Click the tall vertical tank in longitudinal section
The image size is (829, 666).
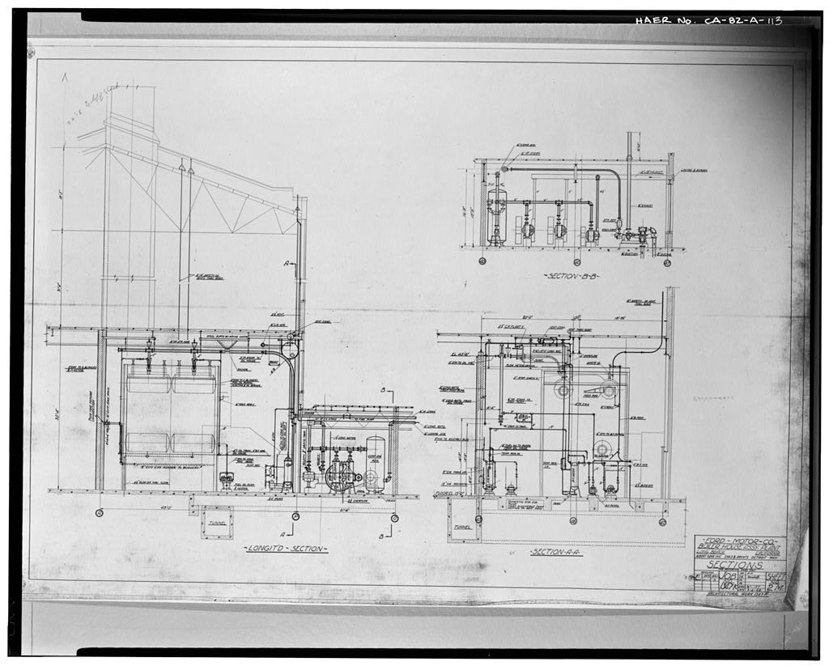point(375,461)
